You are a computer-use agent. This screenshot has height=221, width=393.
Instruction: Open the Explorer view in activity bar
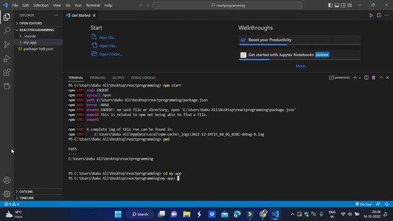click(7, 17)
